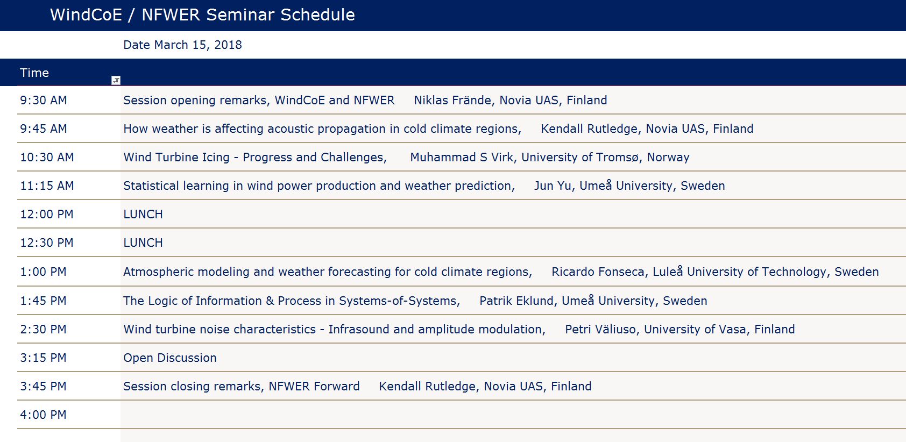Click the Session opening remarks entry
Screen dimensions: 906x442
click(513, 100)
